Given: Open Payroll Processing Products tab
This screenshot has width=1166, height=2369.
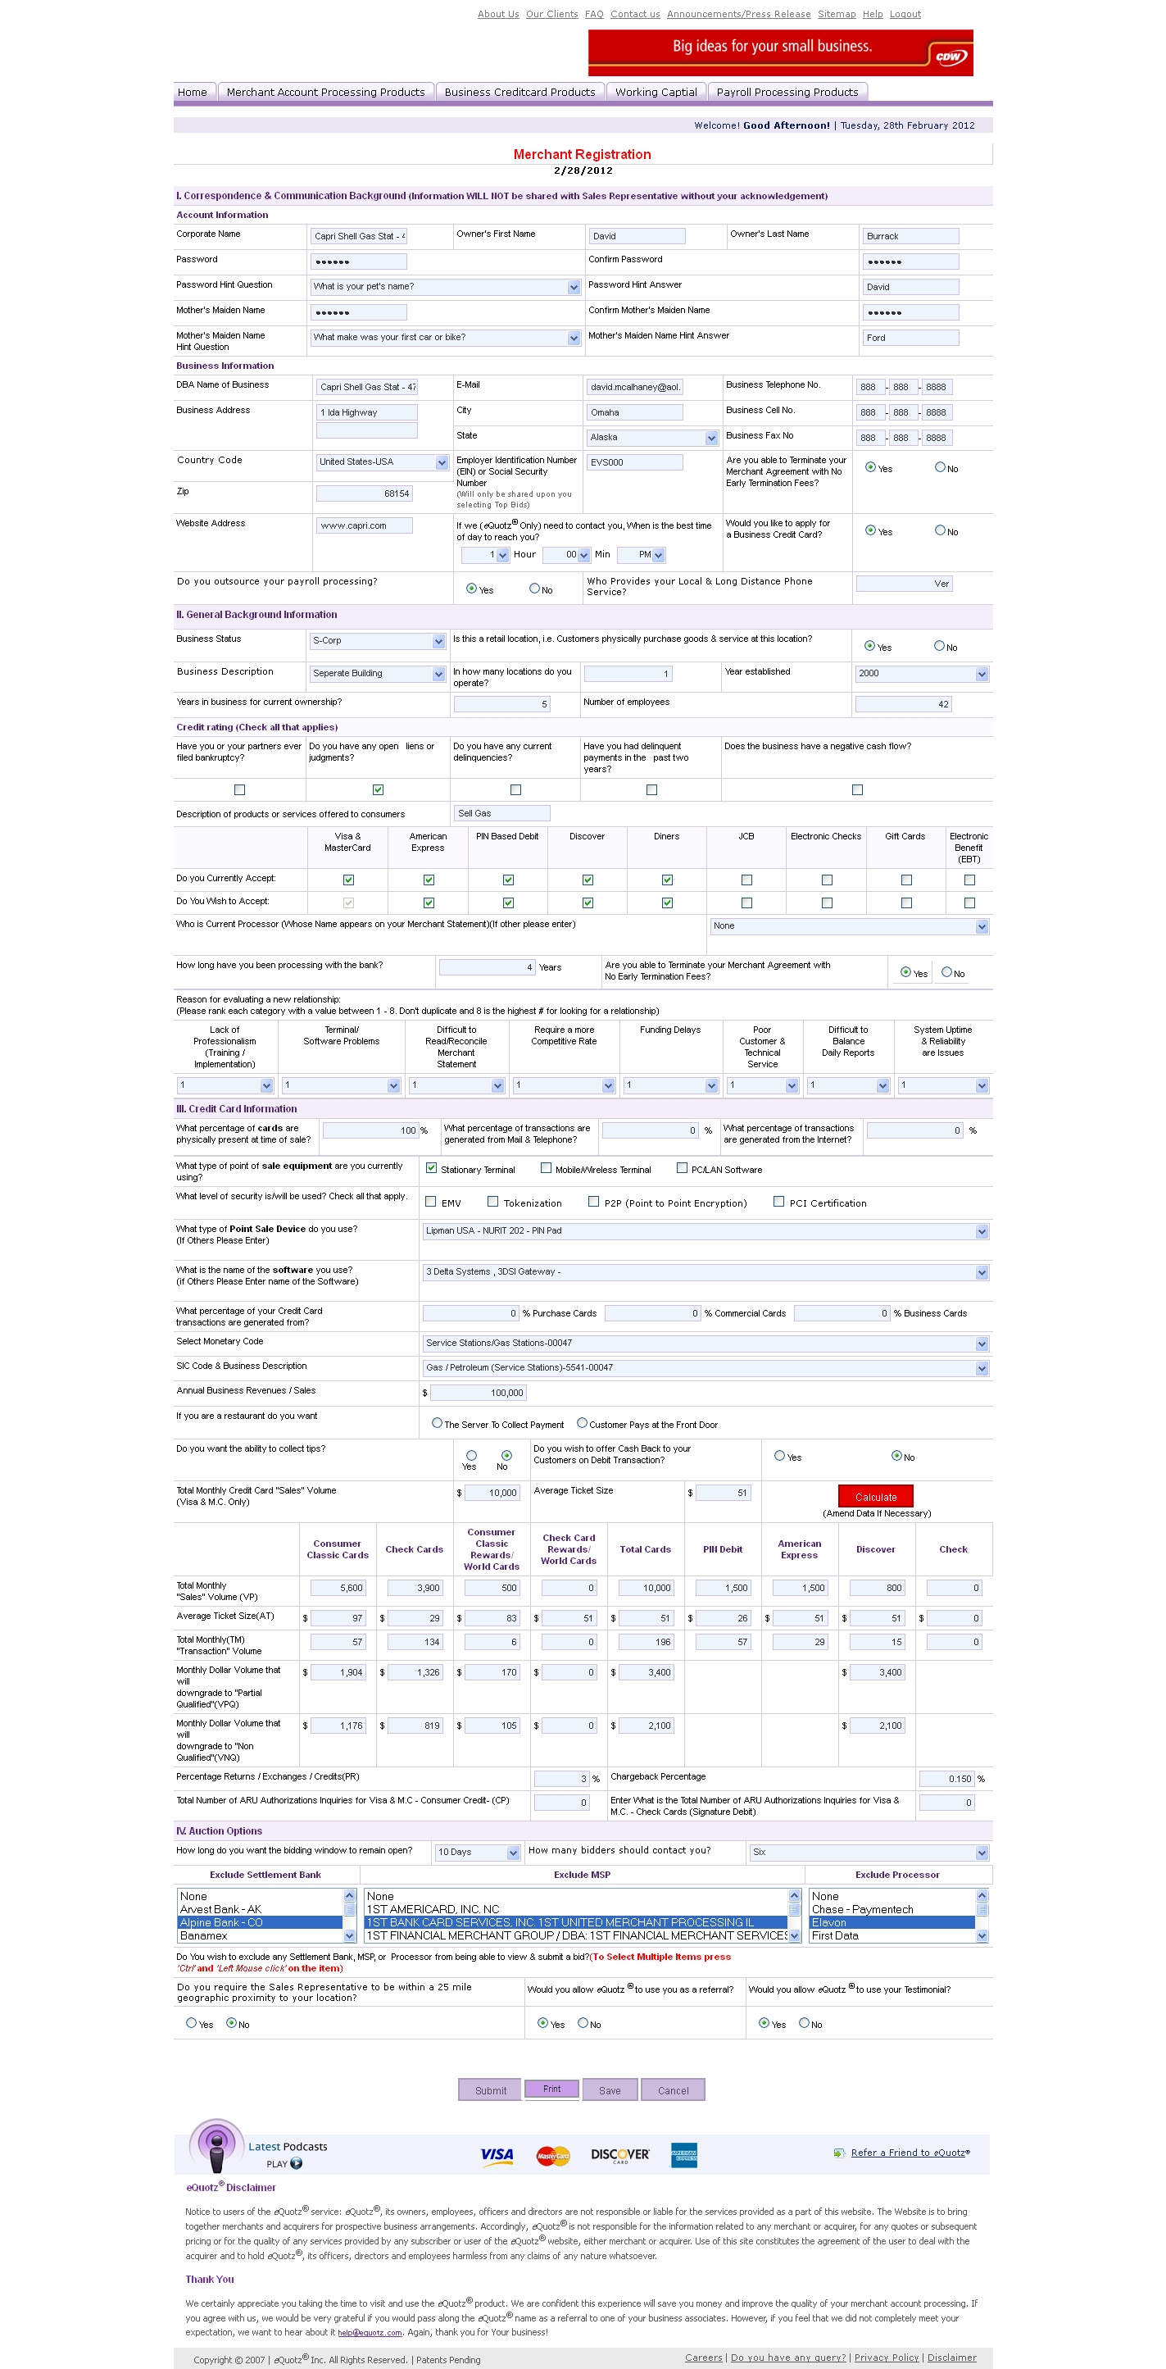Looking at the screenshot, I should (x=787, y=92).
